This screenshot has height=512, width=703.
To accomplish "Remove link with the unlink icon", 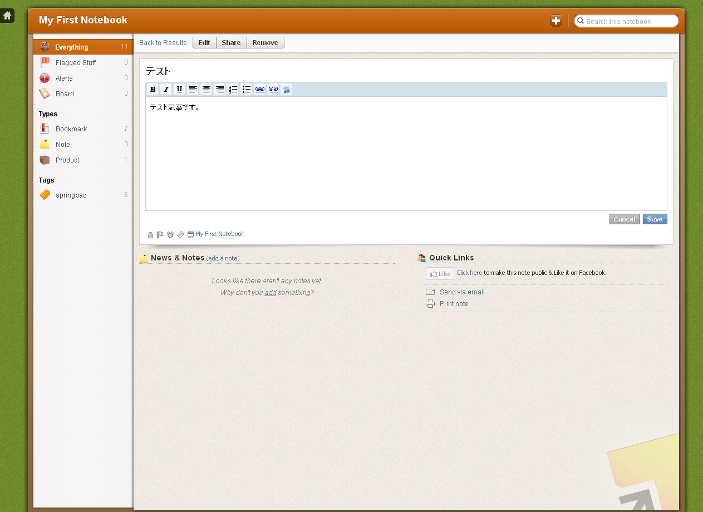I will pos(273,89).
